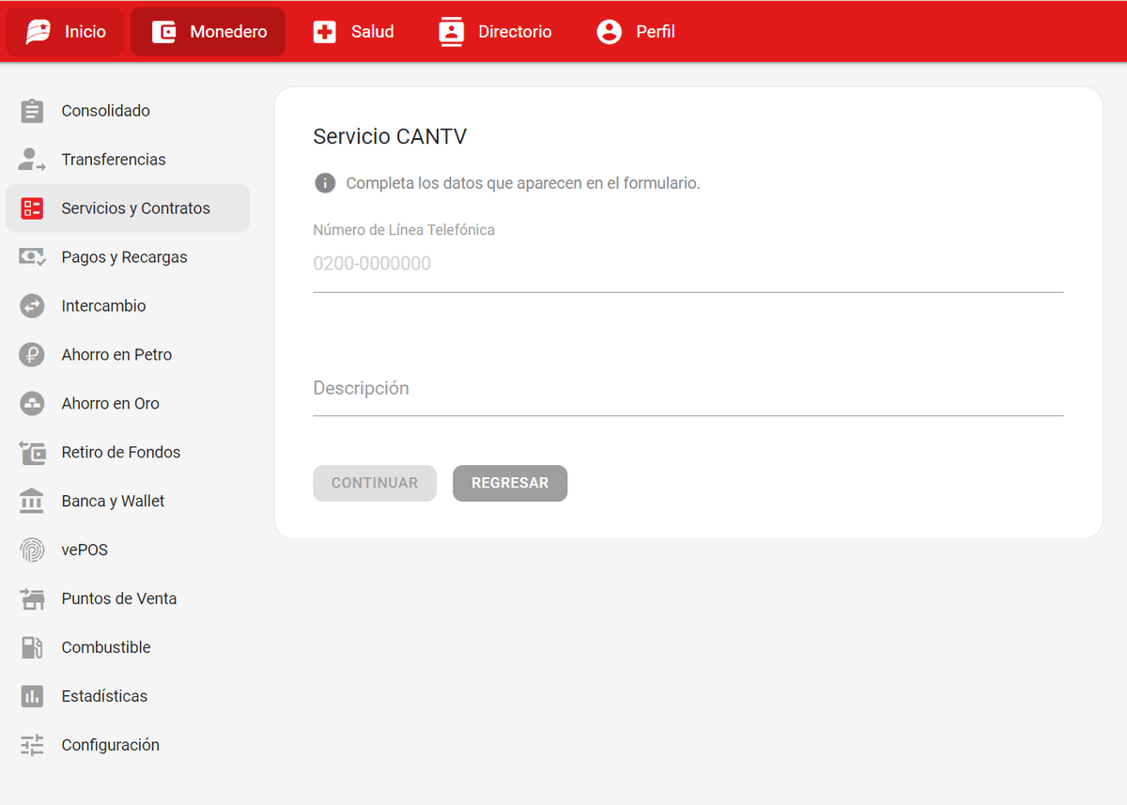Click the Combustible gas pump icon
The image size is (1127, 805).
click(x=32, y=648)
